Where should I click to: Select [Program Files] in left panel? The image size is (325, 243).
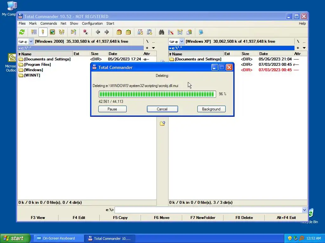coord(37,65)
